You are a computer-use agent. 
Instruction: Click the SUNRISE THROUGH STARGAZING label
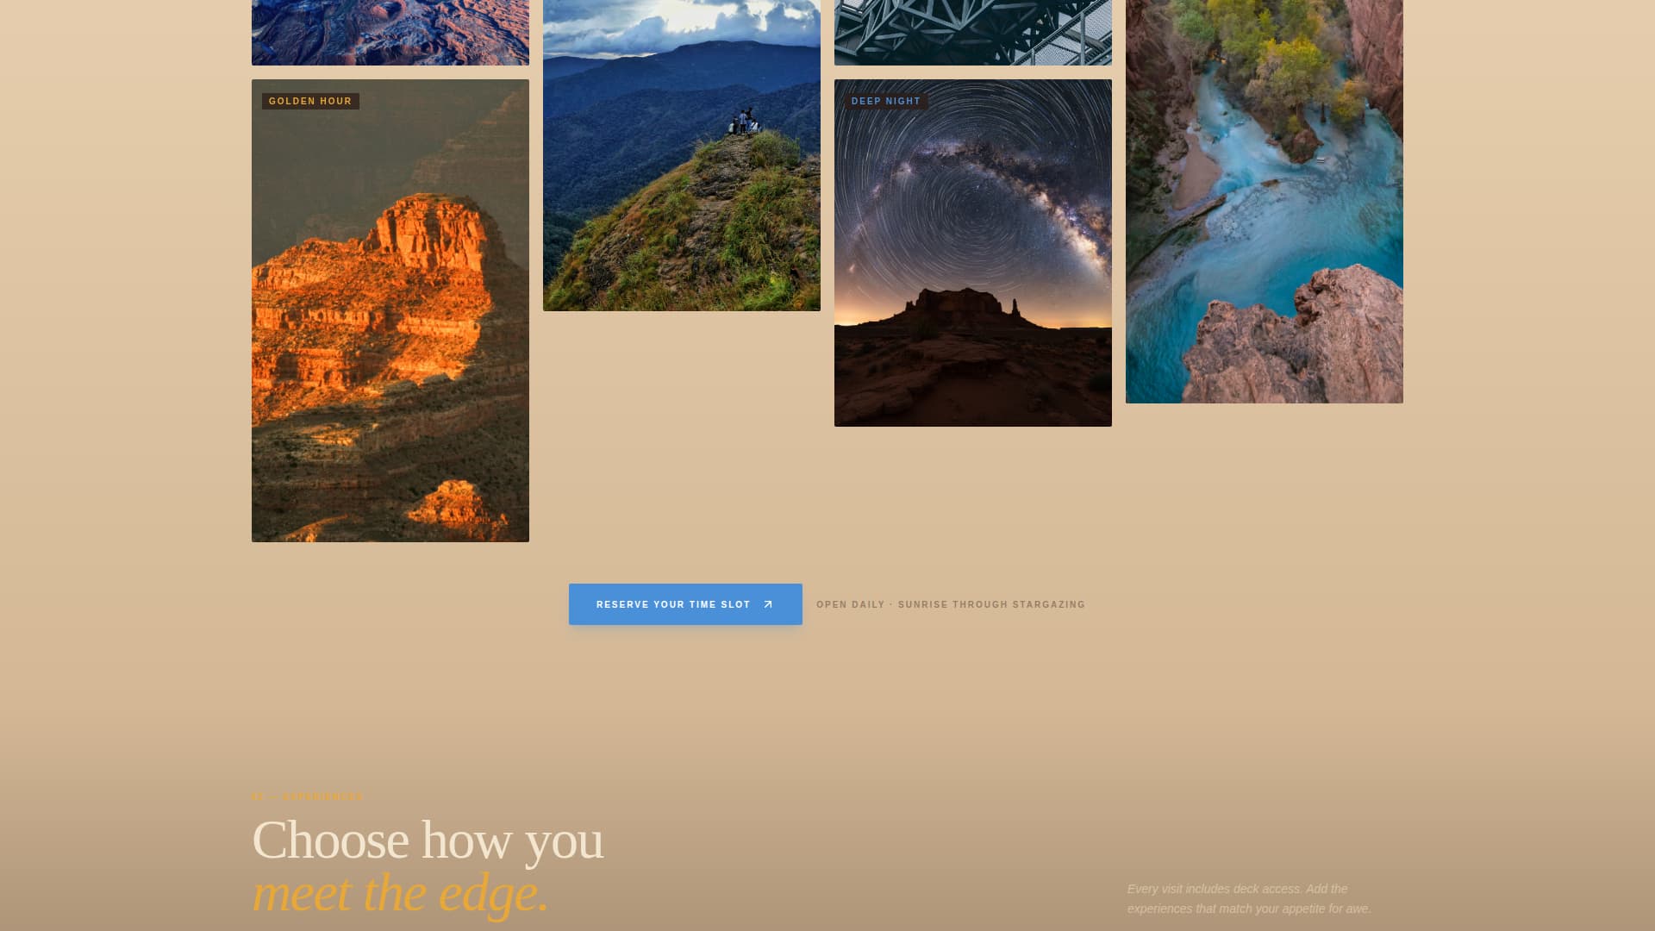pos(991,604)
